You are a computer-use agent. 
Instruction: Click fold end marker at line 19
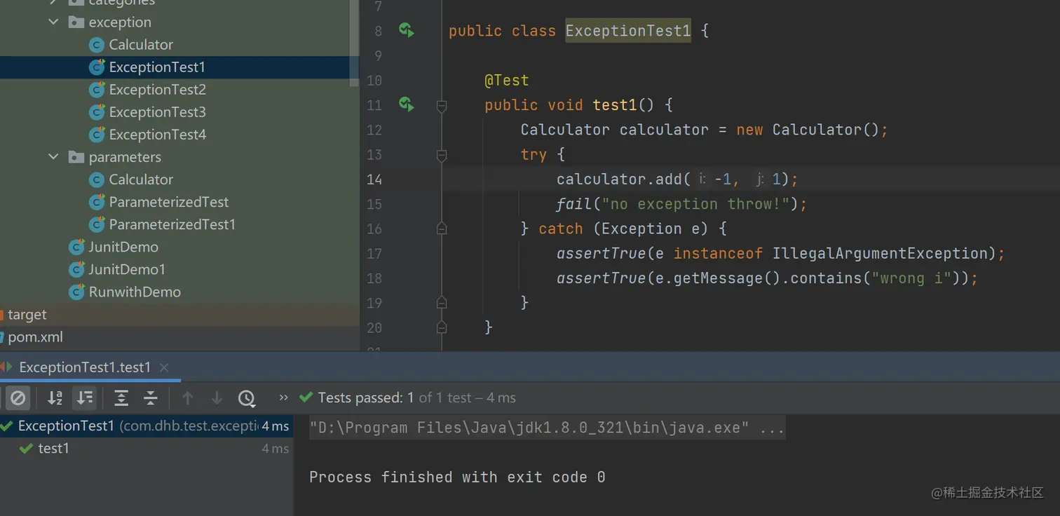click(x=442, y=303)
